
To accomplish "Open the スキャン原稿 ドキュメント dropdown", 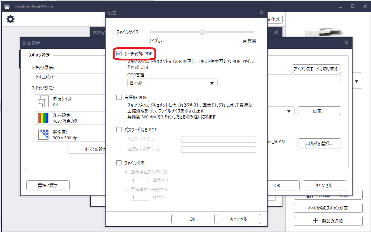I will (x=69, y=77).
